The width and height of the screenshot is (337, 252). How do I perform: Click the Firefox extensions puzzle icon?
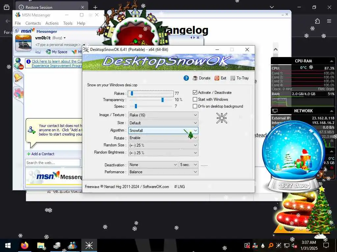[317, 21]
